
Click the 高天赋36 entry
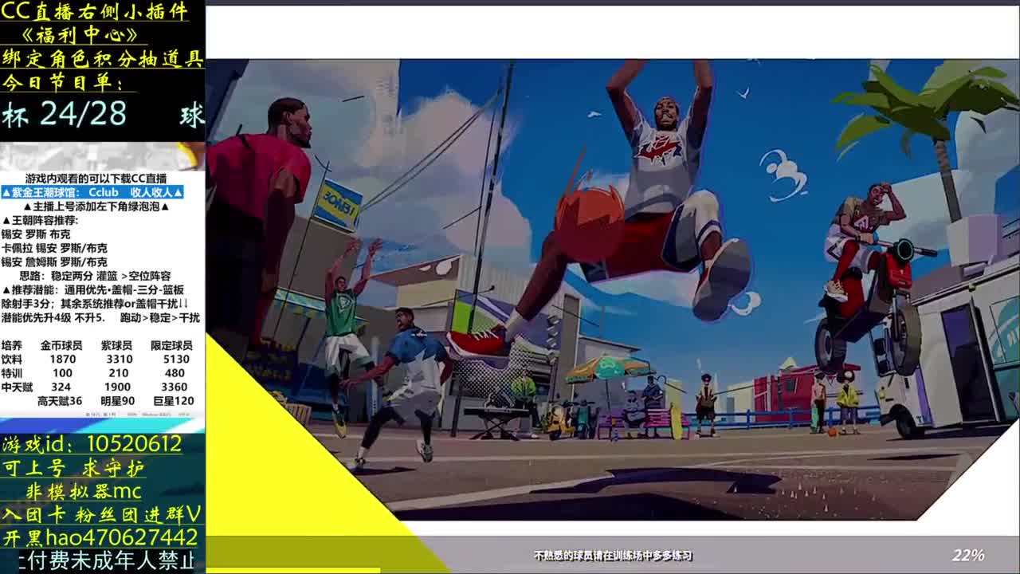60,401
